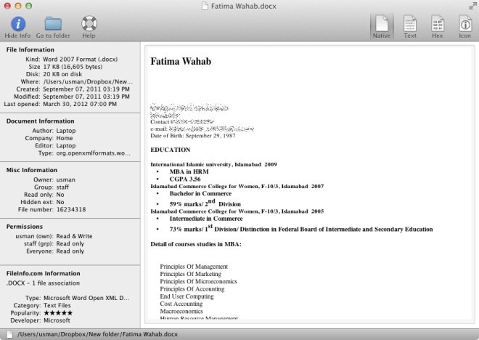Click the 'Kind: Word 2007 Format (.docx)' value
Viewport: 479px width, 340px height.
80,60
